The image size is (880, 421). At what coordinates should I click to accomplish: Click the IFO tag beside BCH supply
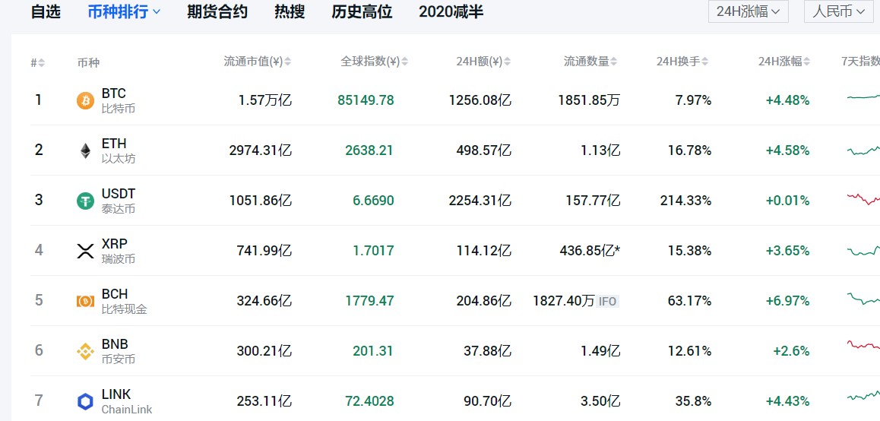pyautogui.click(x=607, y=302)
